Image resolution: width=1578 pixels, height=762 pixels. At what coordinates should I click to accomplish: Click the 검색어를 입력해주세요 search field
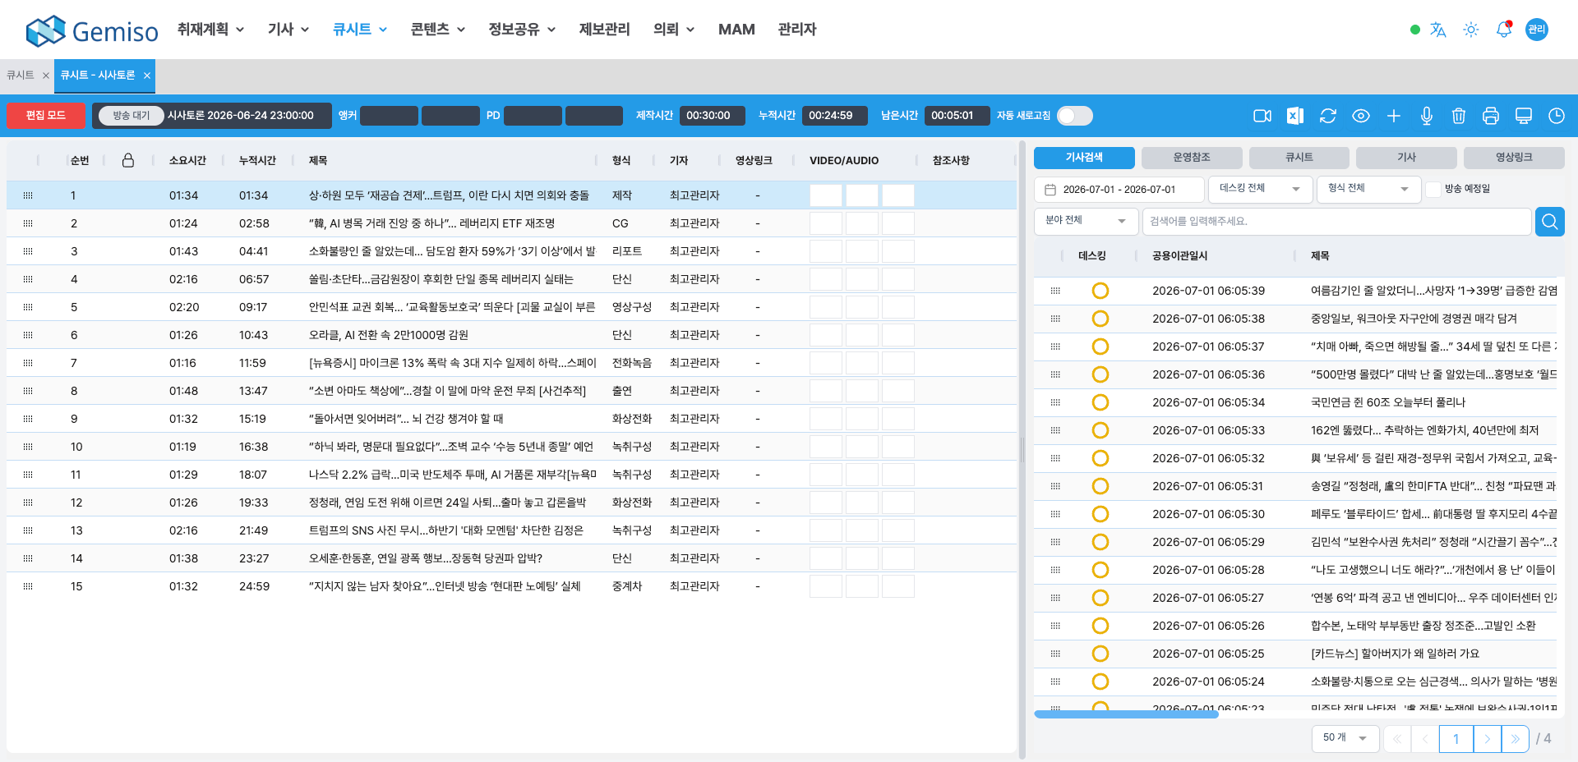click(x=1336, y=222)
